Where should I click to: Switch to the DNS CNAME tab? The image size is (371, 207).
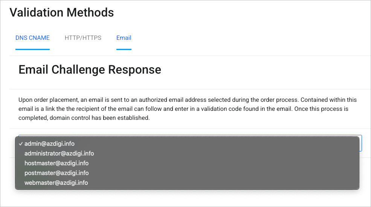(32, 38)
